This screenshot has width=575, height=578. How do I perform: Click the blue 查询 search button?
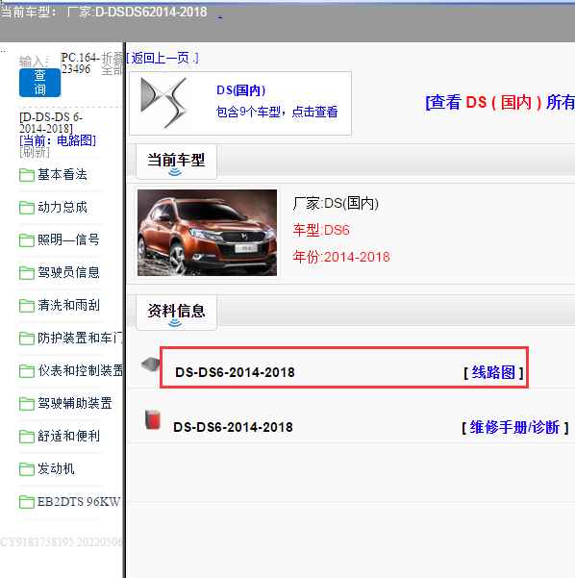[x=39, y=83]
